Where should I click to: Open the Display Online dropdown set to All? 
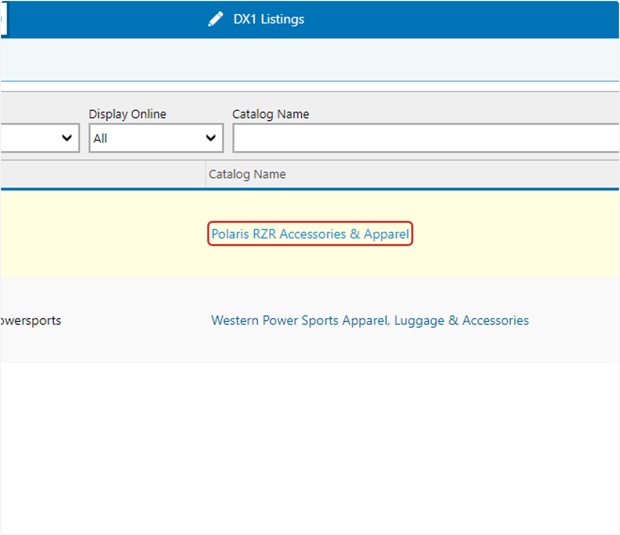click(x=156, y=138)
